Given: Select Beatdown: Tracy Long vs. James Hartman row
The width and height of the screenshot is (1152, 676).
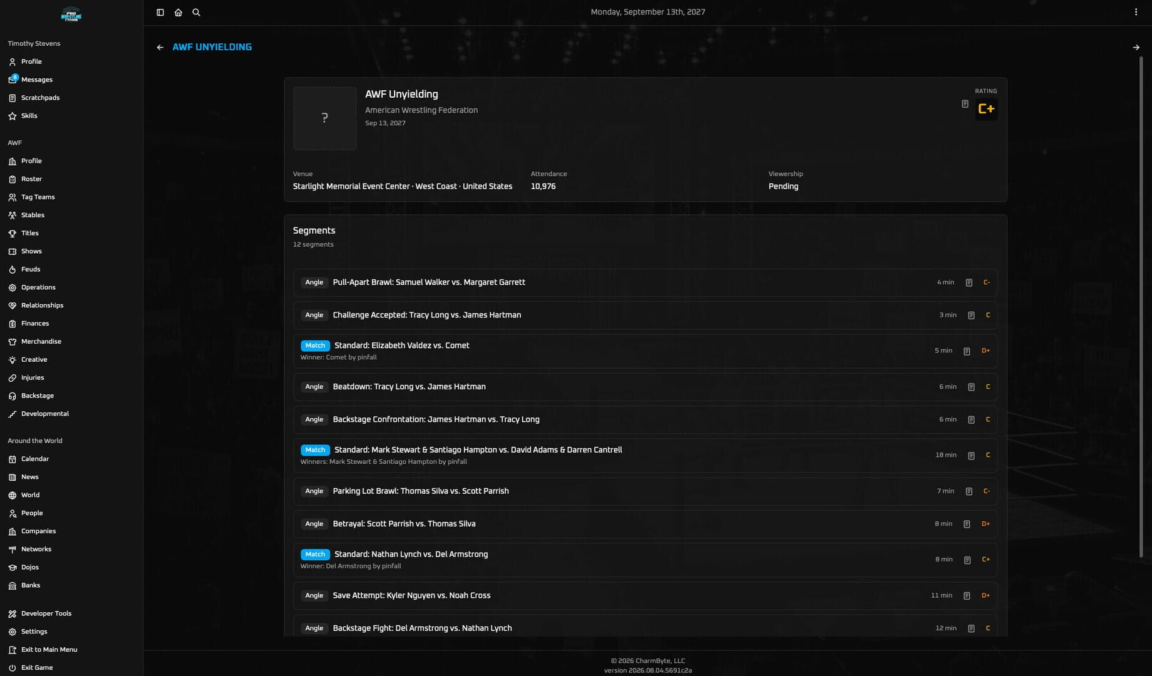Looking at the screenshot, I should [x=645, y=387].
